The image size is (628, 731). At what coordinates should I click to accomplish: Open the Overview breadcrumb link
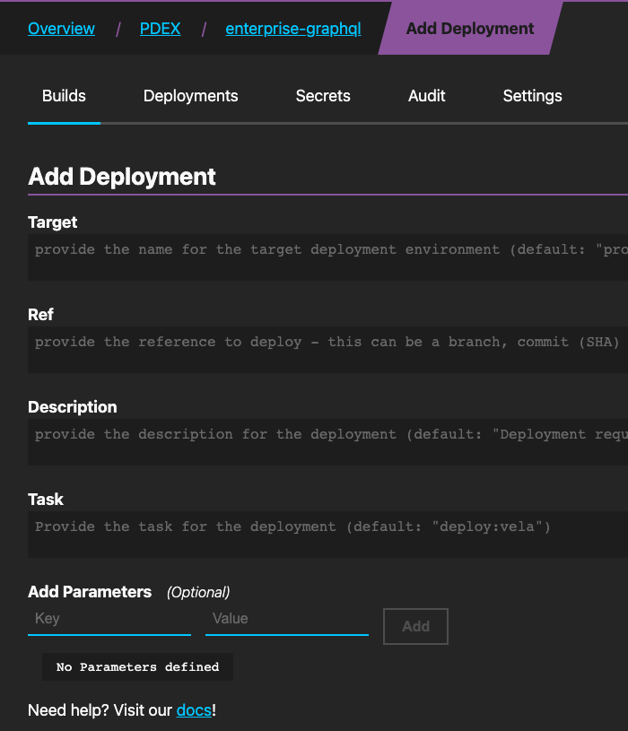click(x=61, y=29)
